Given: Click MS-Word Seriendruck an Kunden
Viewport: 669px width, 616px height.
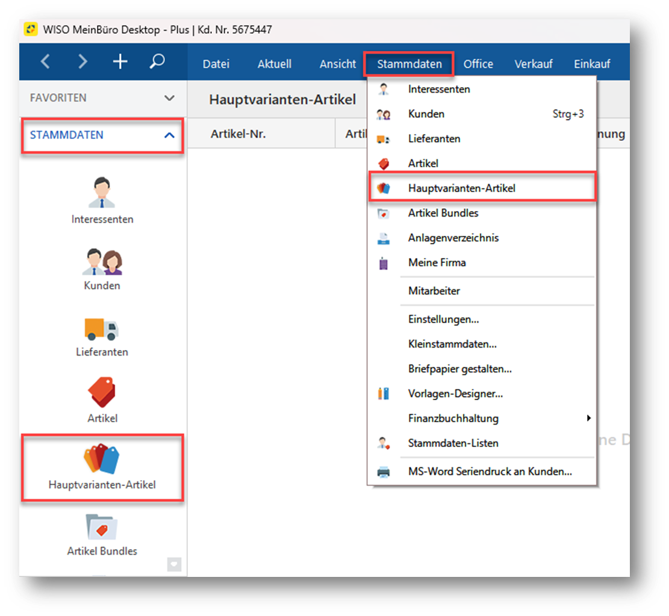Looking at the screenshot, I should click(x=490, y=472).
